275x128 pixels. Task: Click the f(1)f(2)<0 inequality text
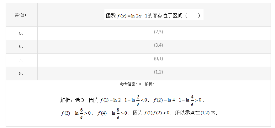coord(156,113)
